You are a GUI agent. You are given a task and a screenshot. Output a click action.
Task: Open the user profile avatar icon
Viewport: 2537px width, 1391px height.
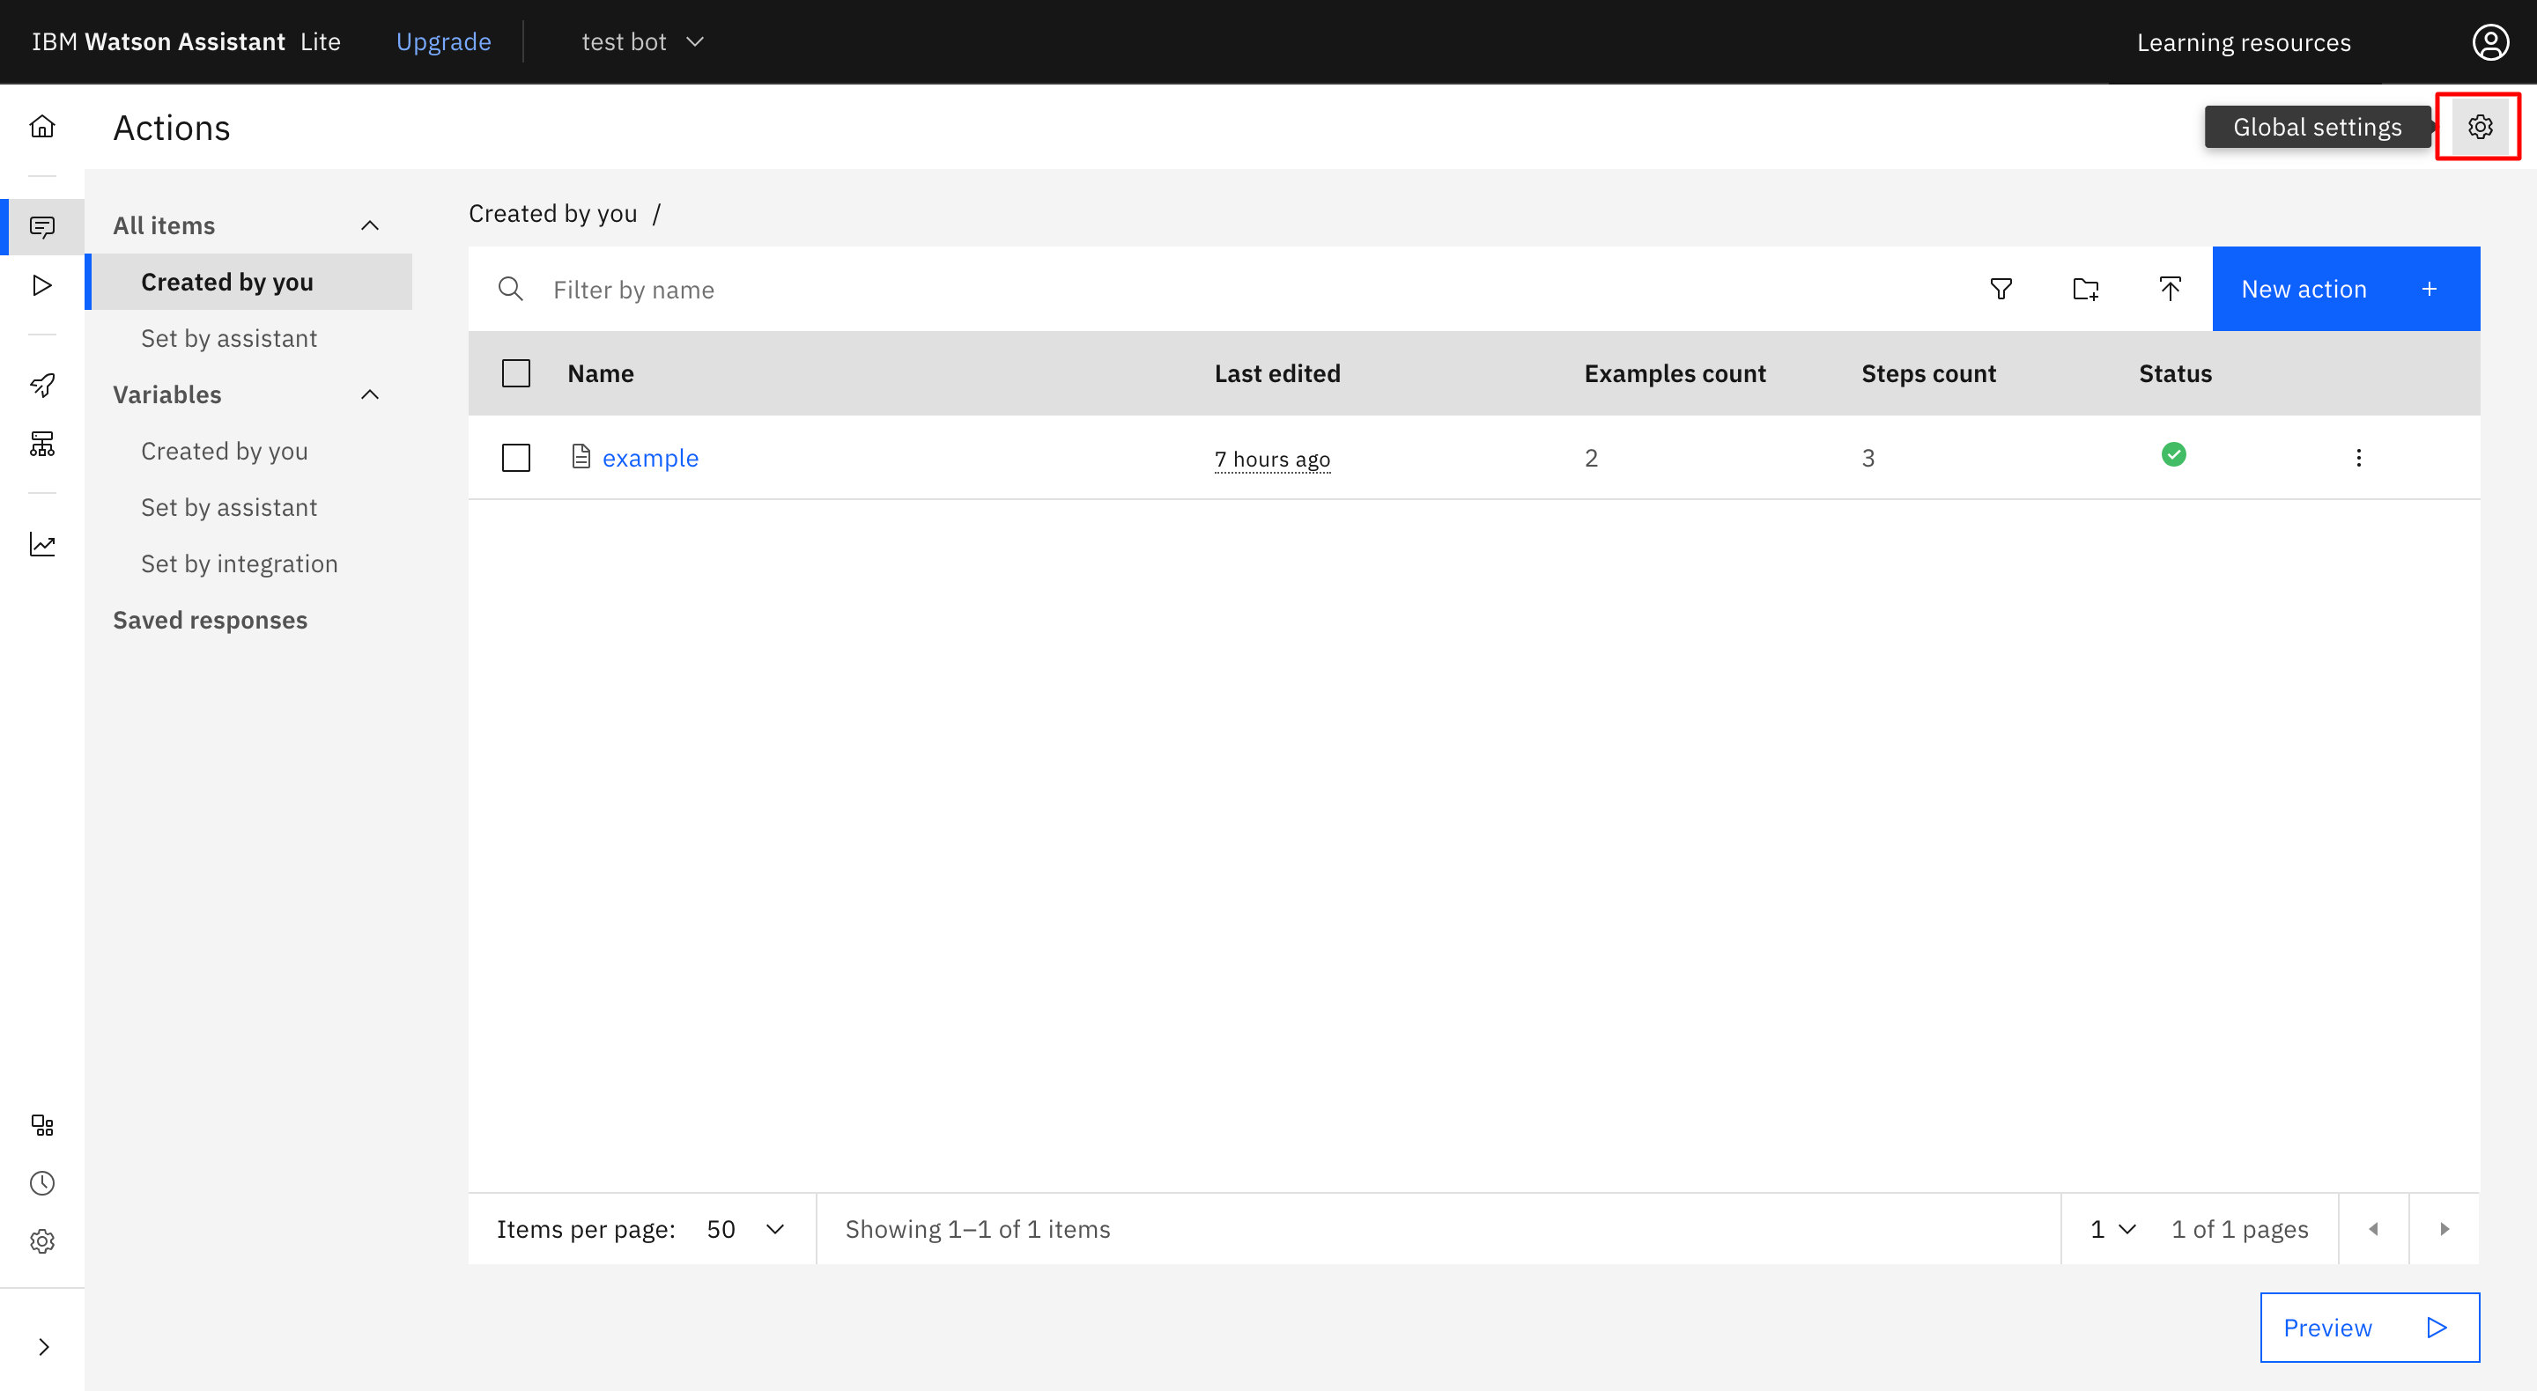tap(2489, 42)
